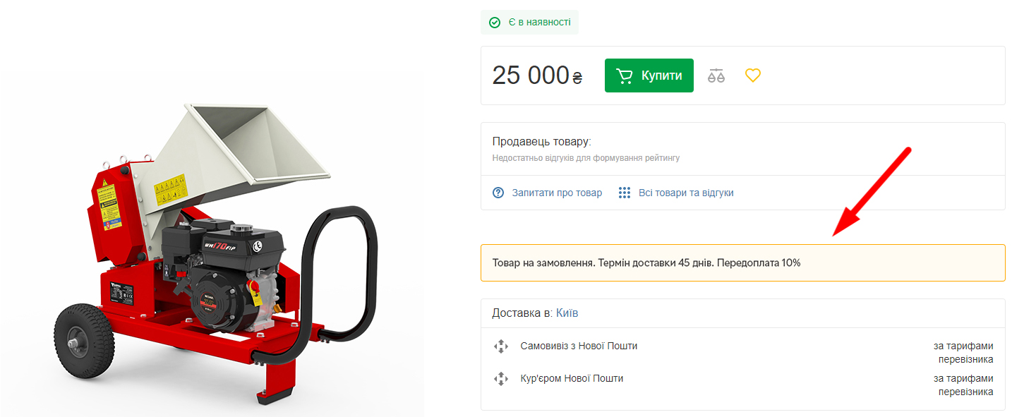Click the Є в наявності badge text
The height and width of the screenshot is (417, 1012).
click(539, 23)
